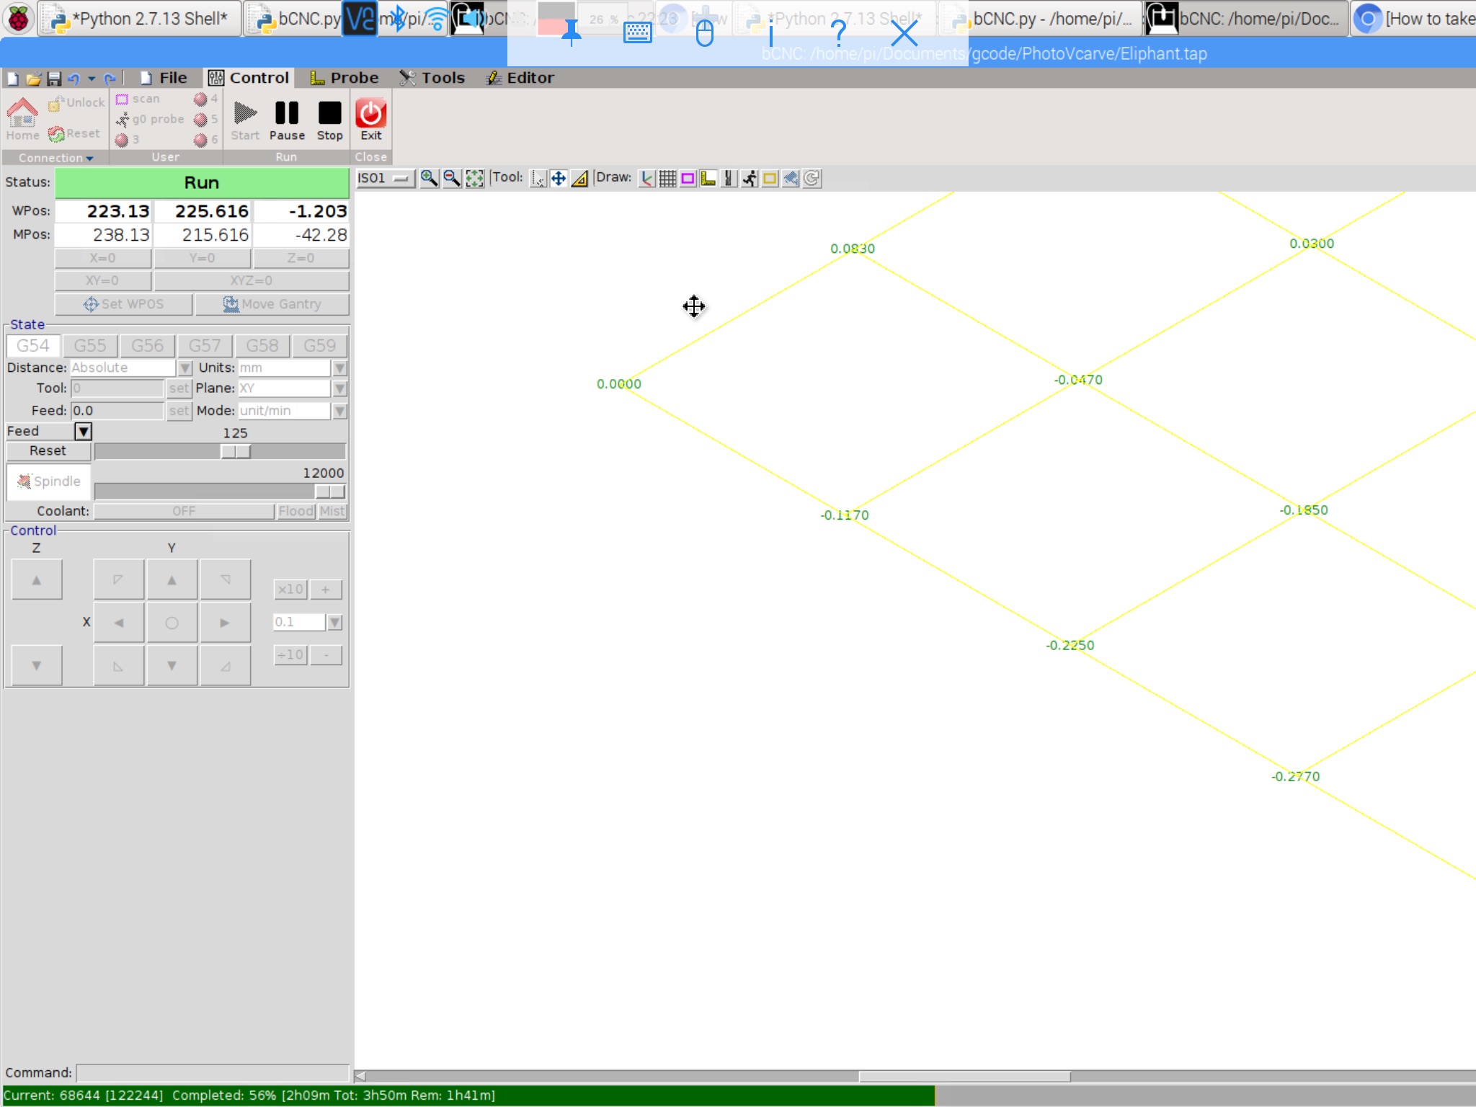This screenshot has height=1107, width=1476.
Task: Toggle the camera draw icon
Action: coord(791,179)
